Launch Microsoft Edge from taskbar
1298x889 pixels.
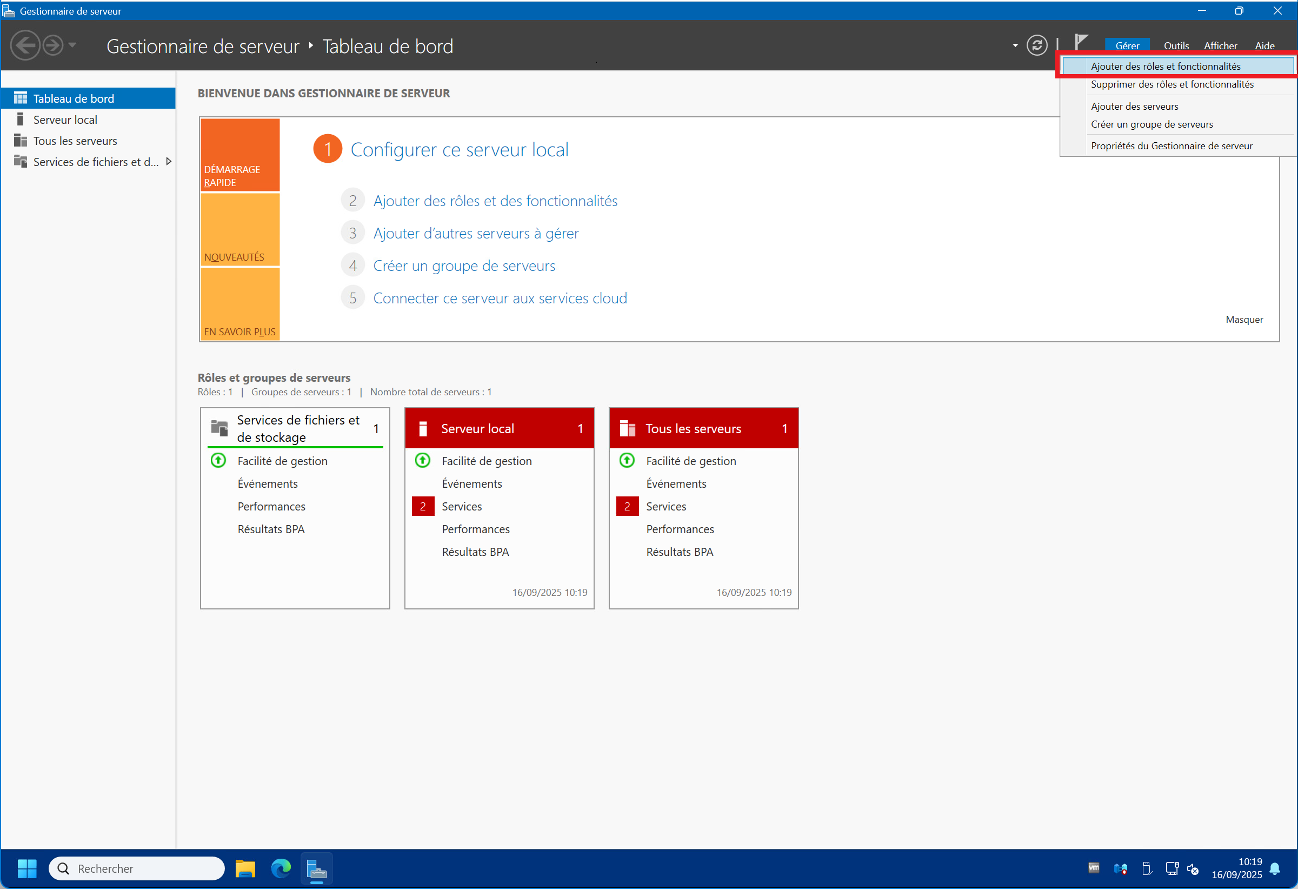point(281,868)
